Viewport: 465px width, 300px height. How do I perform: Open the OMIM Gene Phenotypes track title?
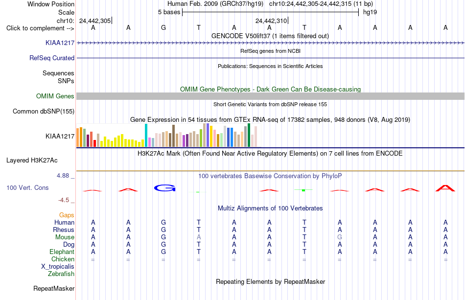[271, 89]
